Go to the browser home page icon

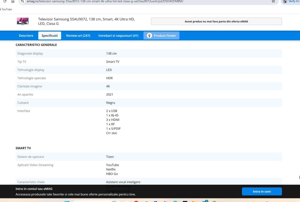tap(13, 1)
